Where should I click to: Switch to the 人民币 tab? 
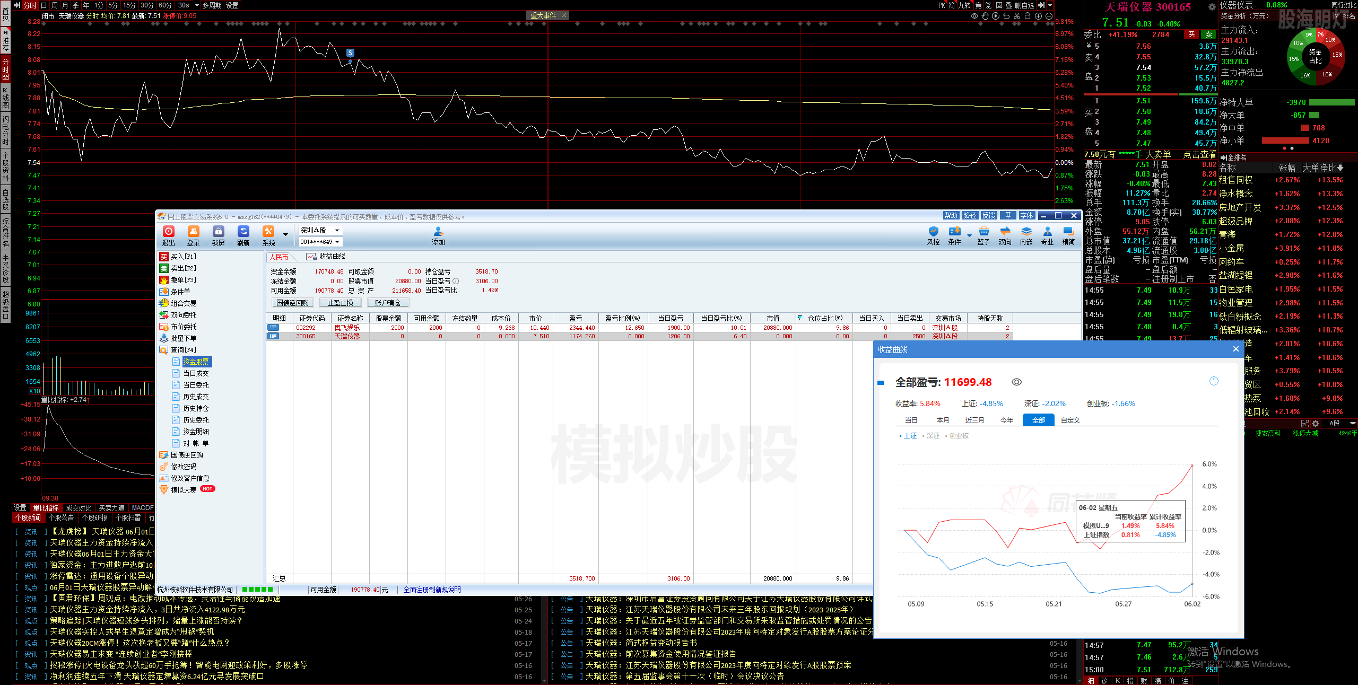click(x=279, y=257)
